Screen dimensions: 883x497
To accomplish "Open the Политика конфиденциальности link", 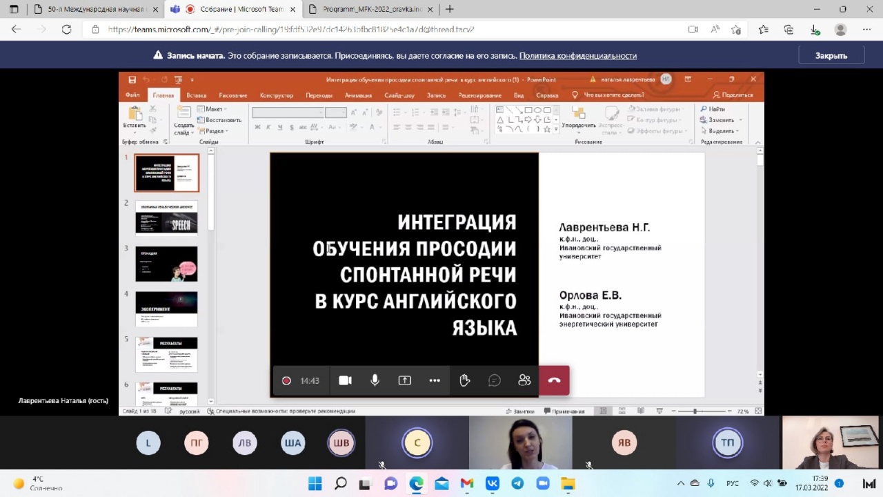I will click(x=577, y=56).
